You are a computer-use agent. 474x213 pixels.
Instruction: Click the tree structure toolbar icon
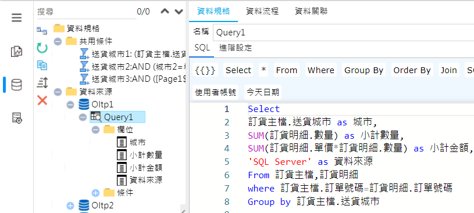click(x=42, y=31)
